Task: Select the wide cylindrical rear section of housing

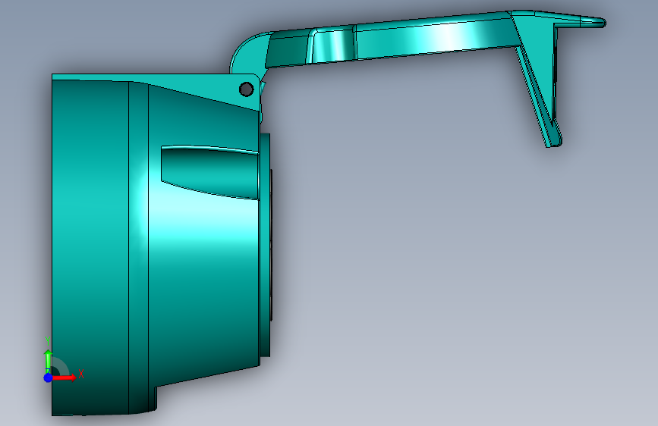Action: point(90,247)
